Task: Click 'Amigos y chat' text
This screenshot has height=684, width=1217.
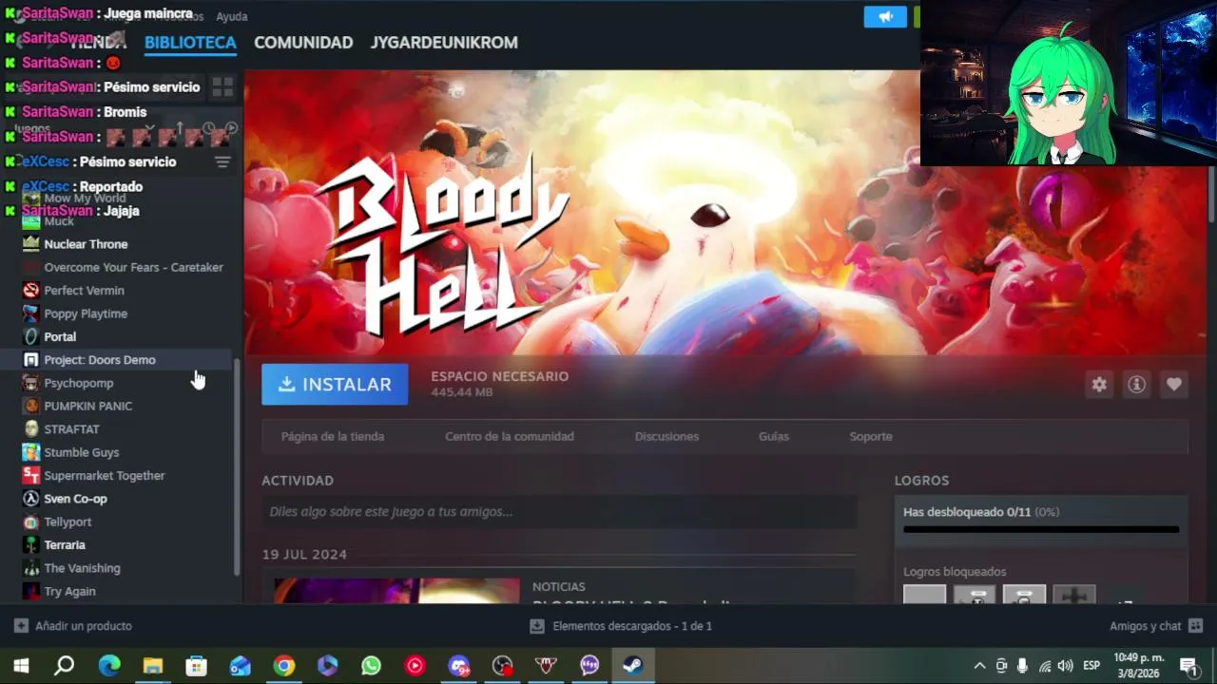Action: click(1146, 626)
